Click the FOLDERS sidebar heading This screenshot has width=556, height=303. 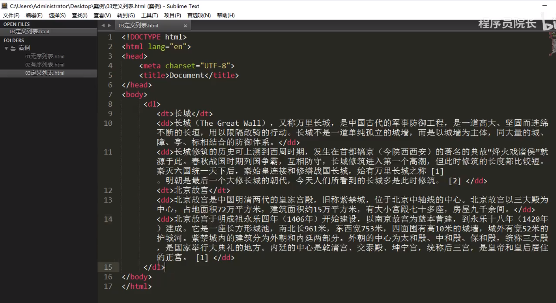(14, 40)
